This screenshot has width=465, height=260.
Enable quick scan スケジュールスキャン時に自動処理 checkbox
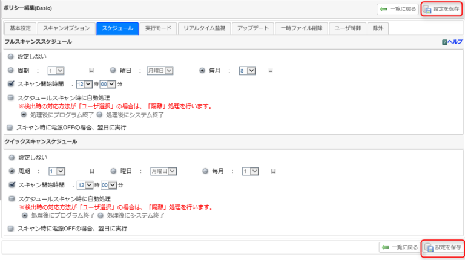12,199
